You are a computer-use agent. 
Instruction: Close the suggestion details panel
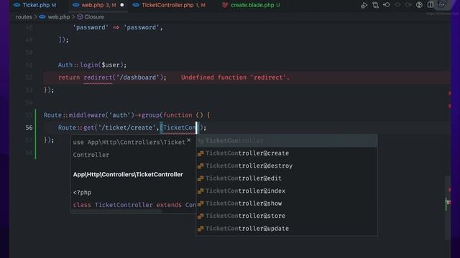pos(189,140)
